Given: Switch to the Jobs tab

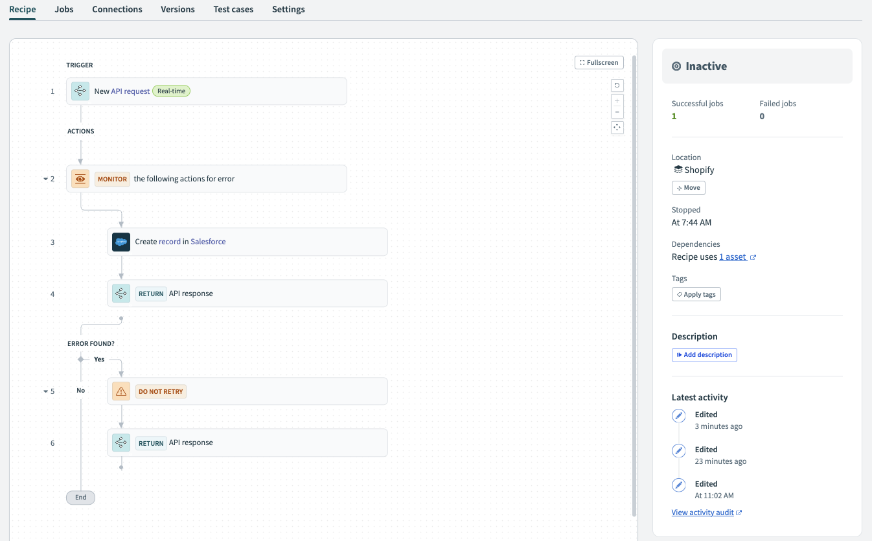Looking at the screenshot, I should [x=63, y=9].
